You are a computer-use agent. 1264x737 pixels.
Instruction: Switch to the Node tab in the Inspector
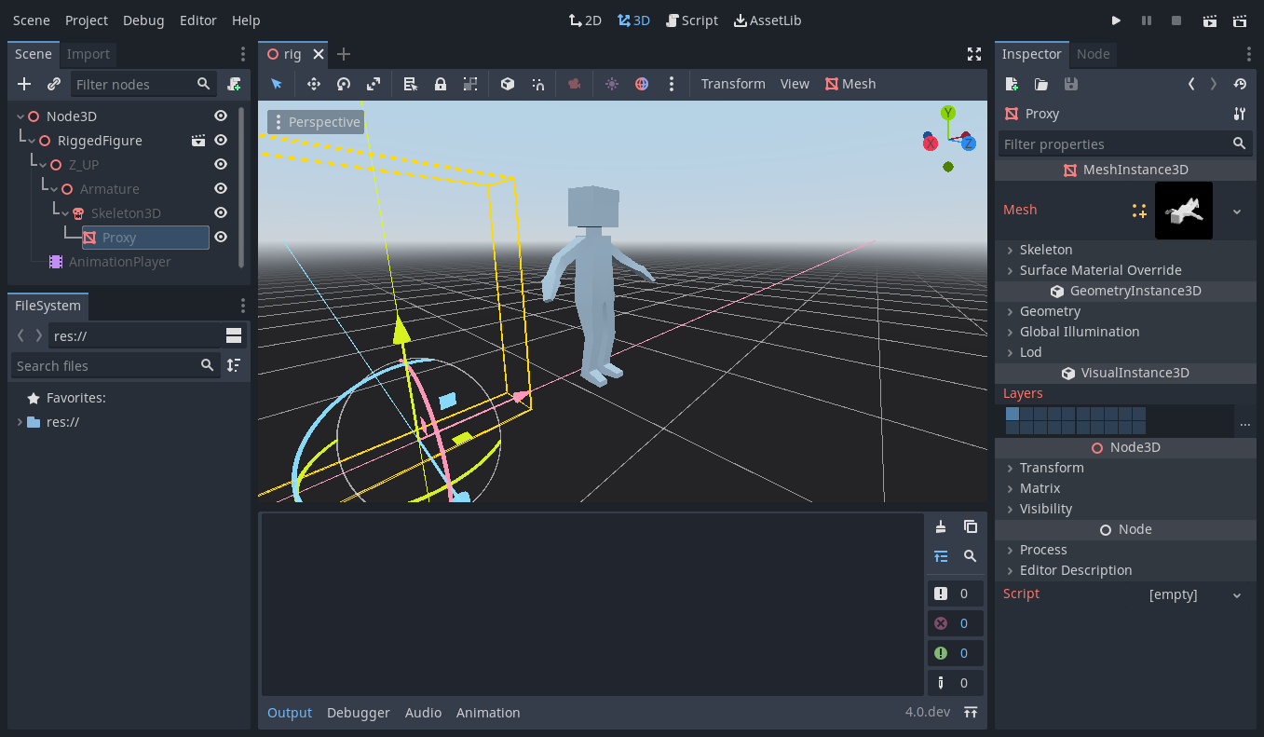click(x=1094, y=54)
